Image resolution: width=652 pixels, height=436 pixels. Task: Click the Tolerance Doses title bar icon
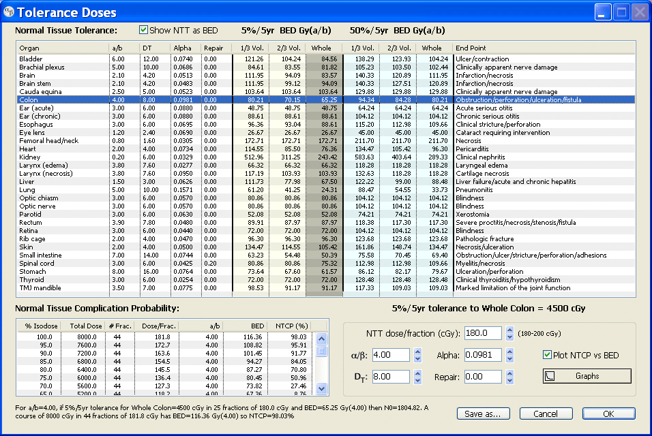click(x=8, y=12)
